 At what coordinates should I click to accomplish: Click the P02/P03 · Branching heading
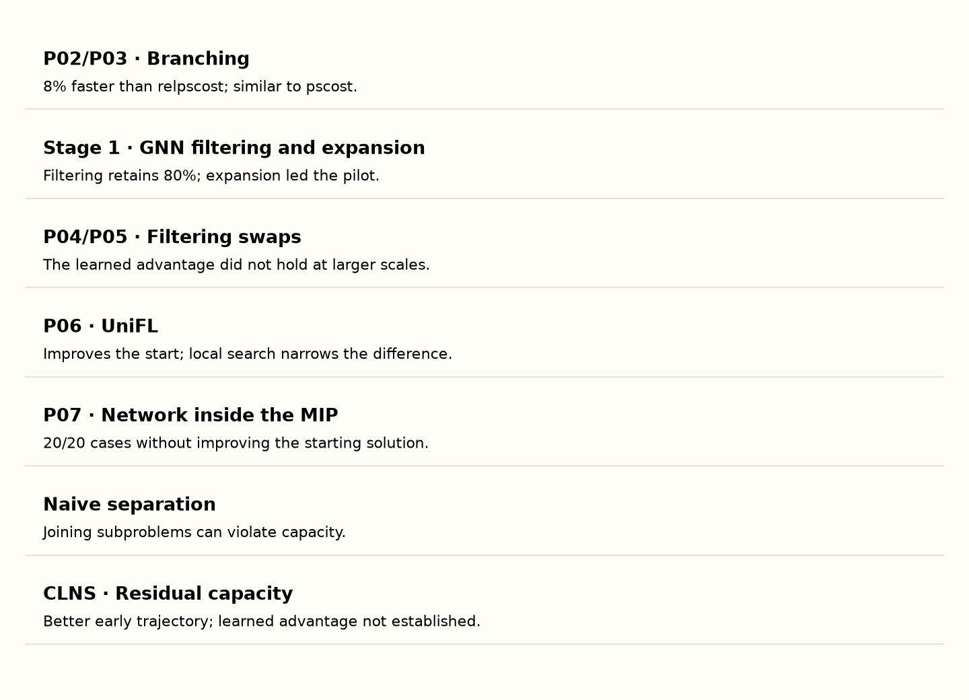point(146,59)
